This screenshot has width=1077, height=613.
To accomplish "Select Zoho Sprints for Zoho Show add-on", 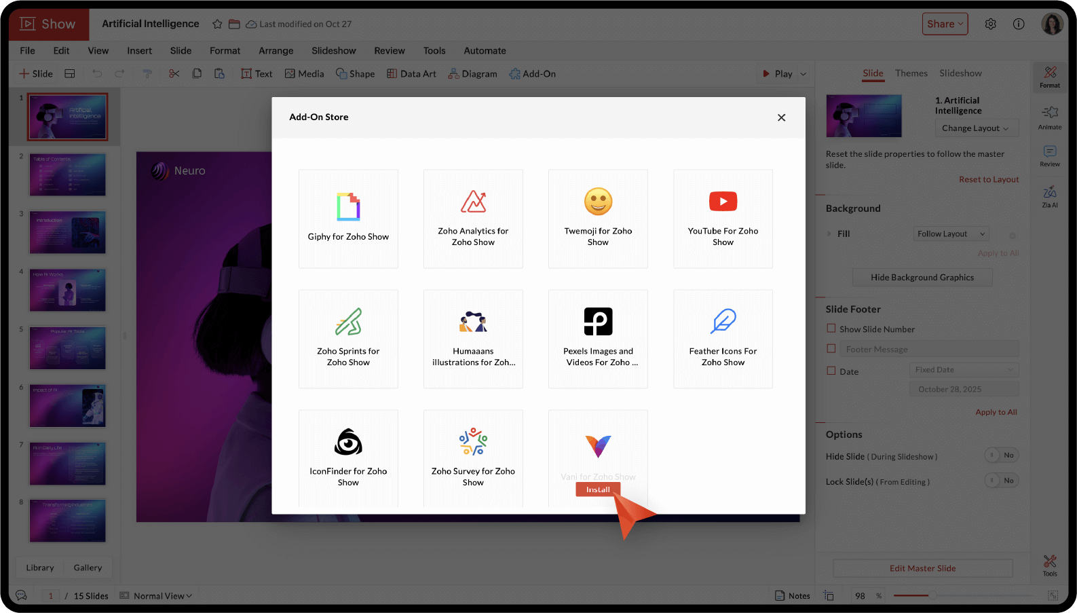I will point(348,339).
